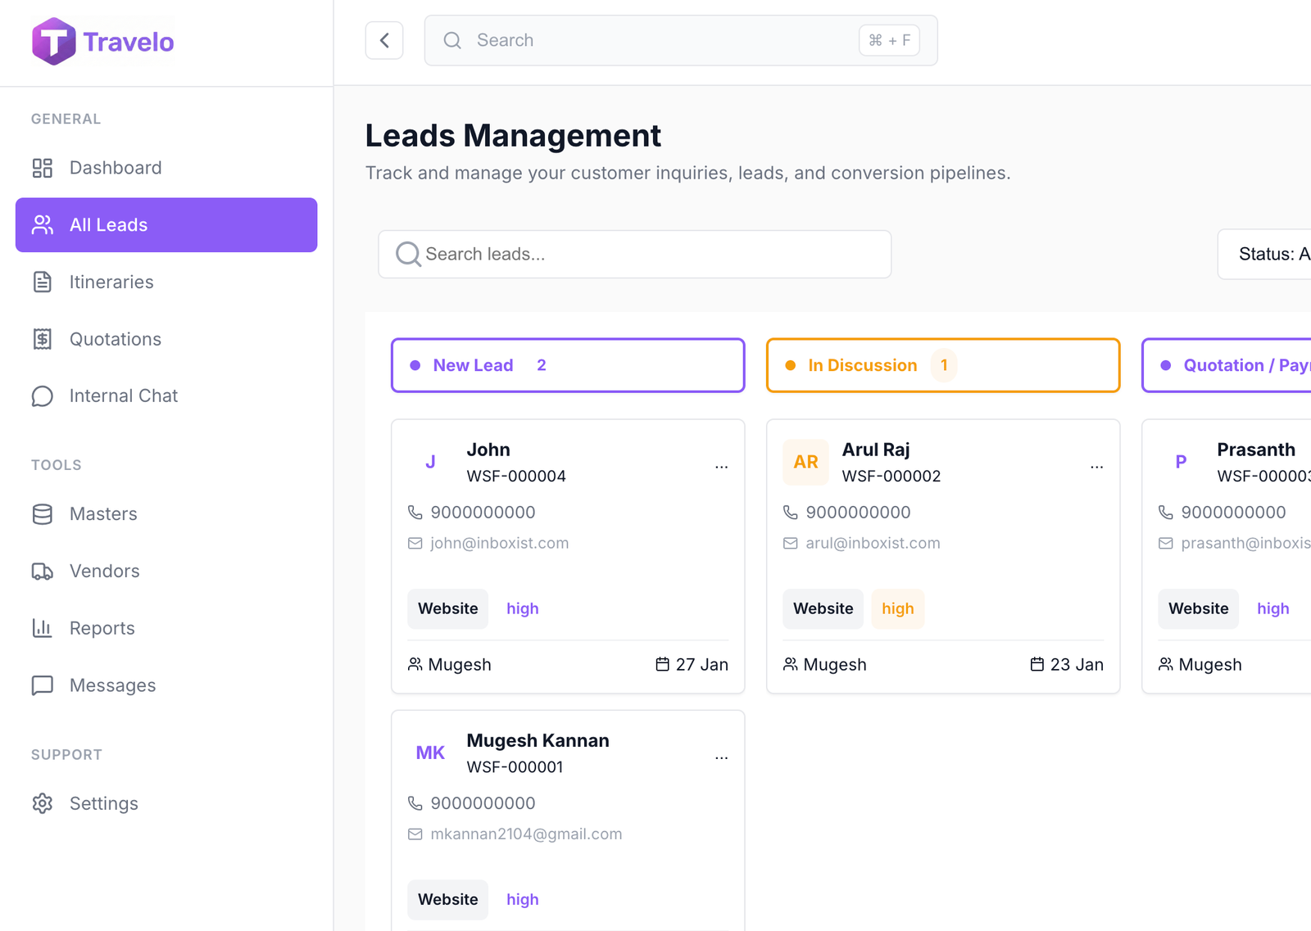Open Internal Chat from the sidebar
Screen dimensions: 1311x931
tap(43, 395)
